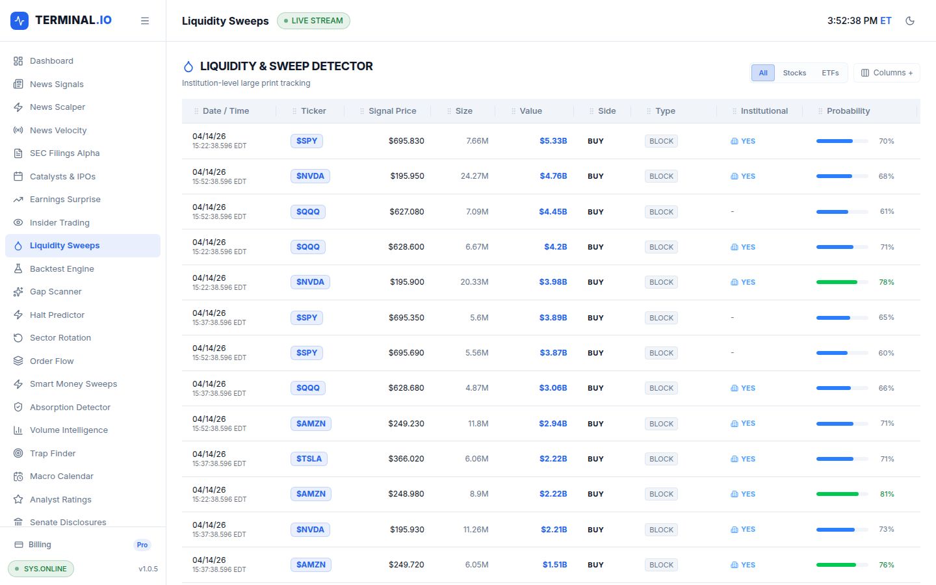The image size is (936, 585).
Task: Collapse sidebar with hamburger menu icon
Action: point(145,21)
